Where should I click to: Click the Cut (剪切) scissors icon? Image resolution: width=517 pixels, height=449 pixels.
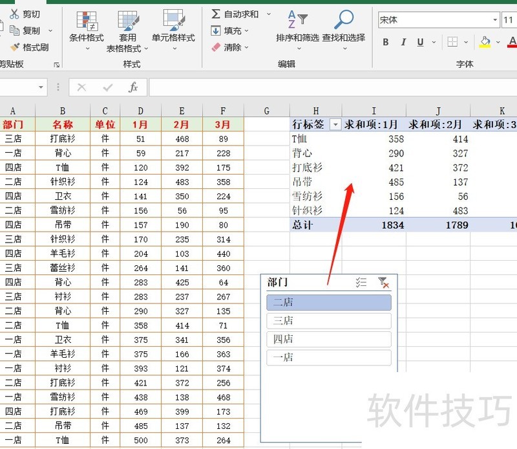14,14
